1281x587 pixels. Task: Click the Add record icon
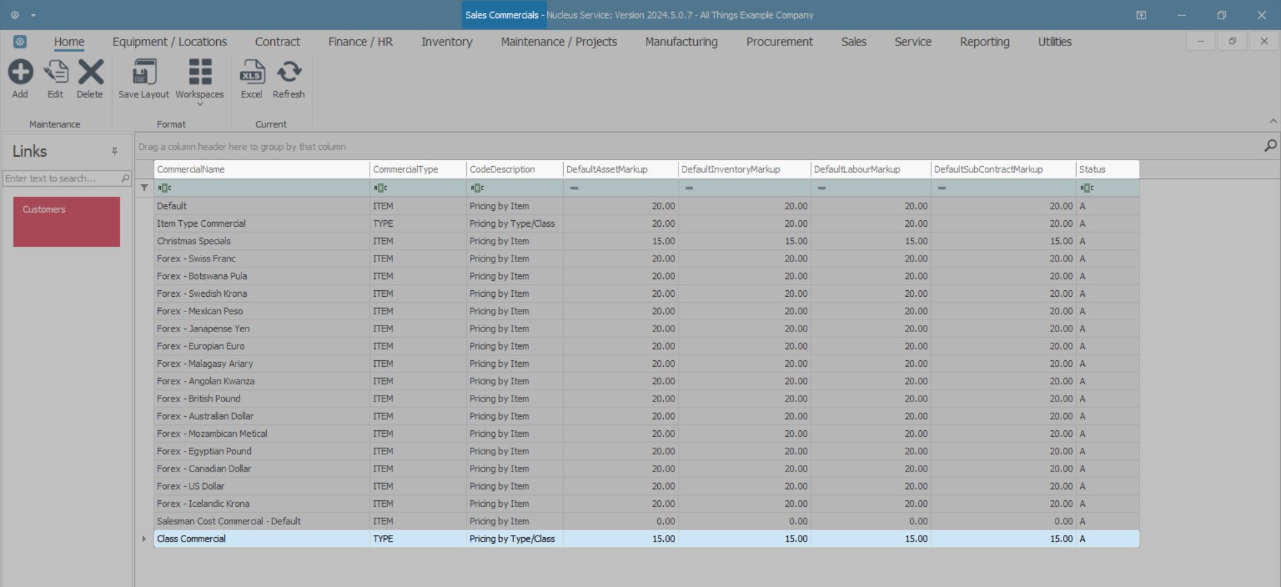[x=20, y=73]
